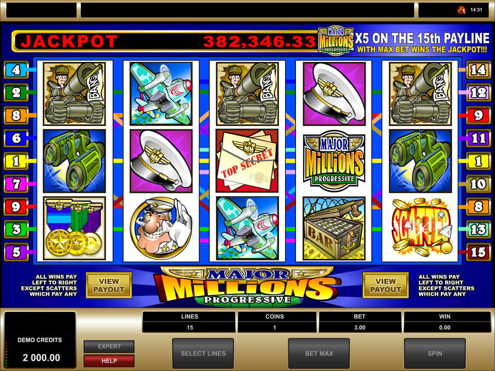Click the Top Secret envelope symbol

(x=247, y=160)
